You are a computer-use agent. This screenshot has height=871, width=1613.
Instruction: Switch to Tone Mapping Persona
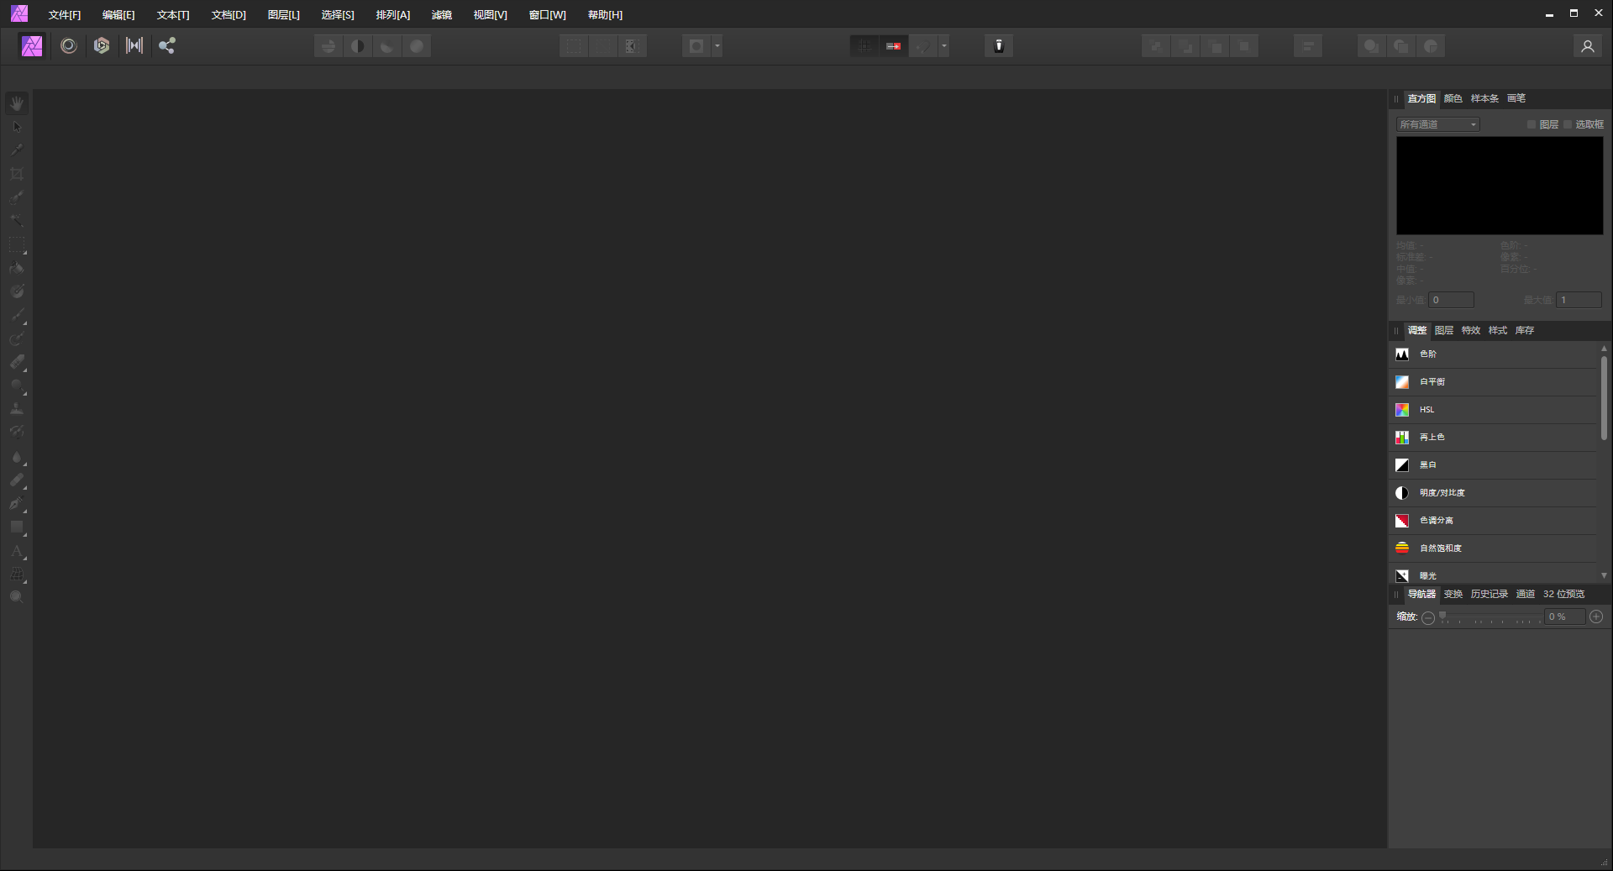(134, 46)
